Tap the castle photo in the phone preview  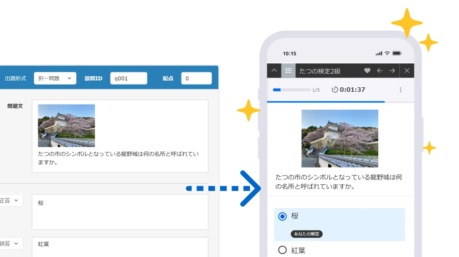coord(340,139)
